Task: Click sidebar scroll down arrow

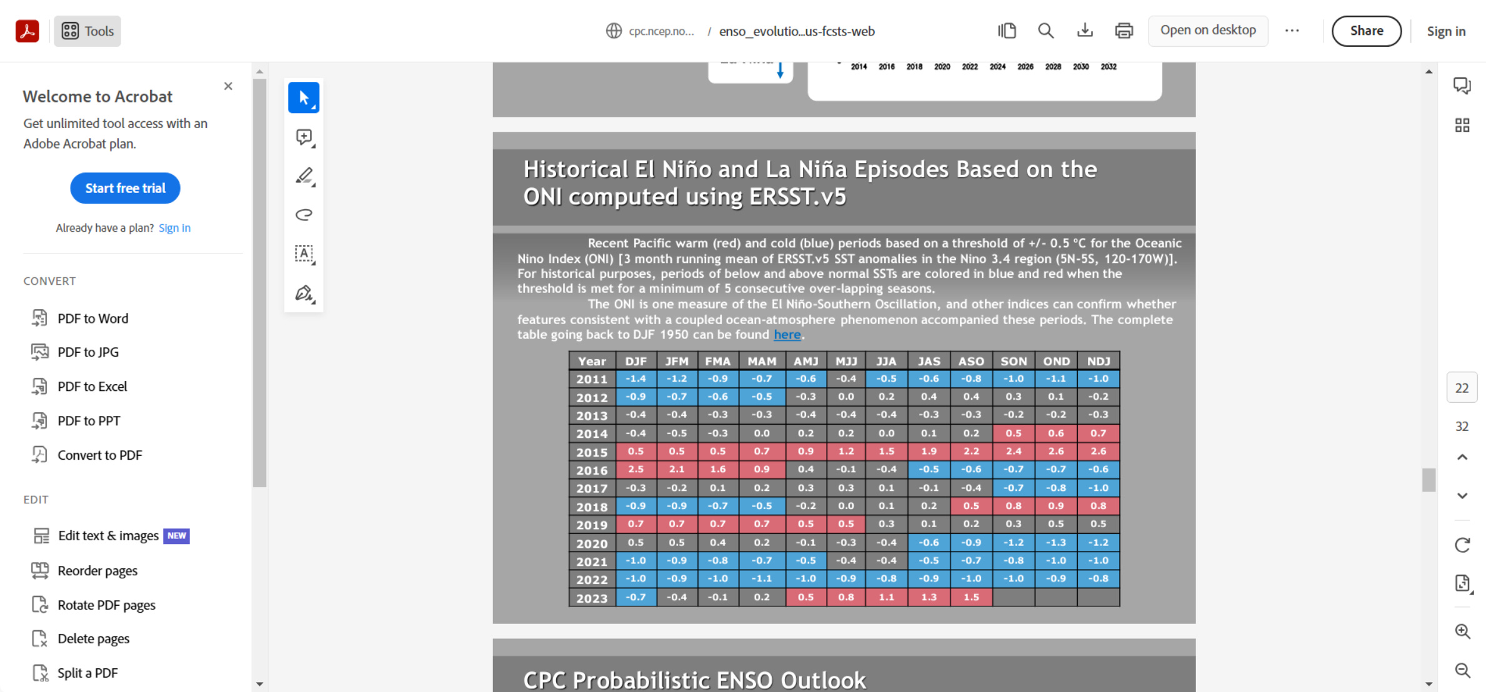Action: 259,685
